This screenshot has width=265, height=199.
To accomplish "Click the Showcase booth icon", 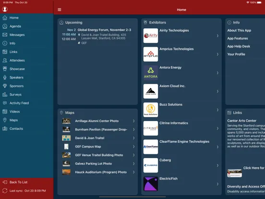I will tap(5, 69).
